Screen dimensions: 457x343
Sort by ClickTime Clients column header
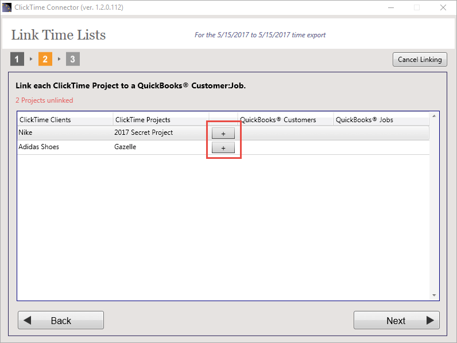pyautogui.click(x=64, y=120)
